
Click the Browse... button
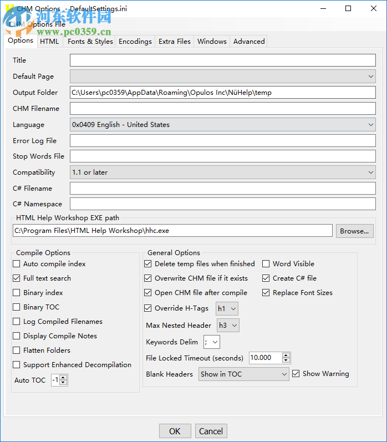click(355, 231)
